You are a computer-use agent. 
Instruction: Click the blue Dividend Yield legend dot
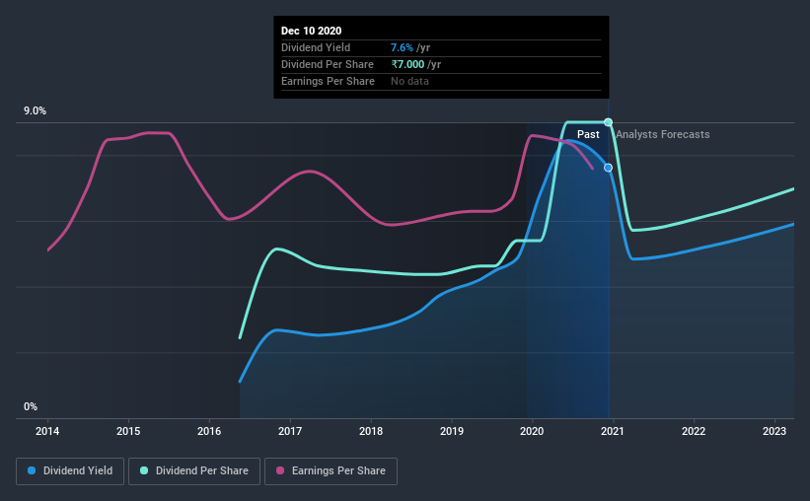(32, 470)
